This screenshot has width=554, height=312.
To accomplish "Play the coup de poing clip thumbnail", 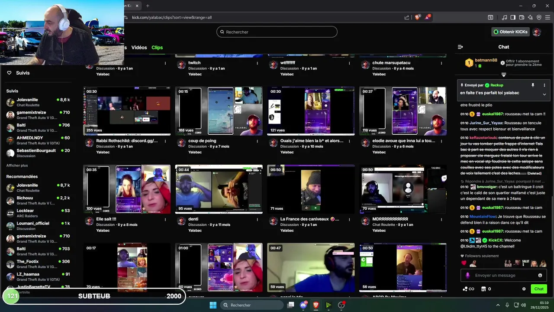I will [x=219, y=111].
